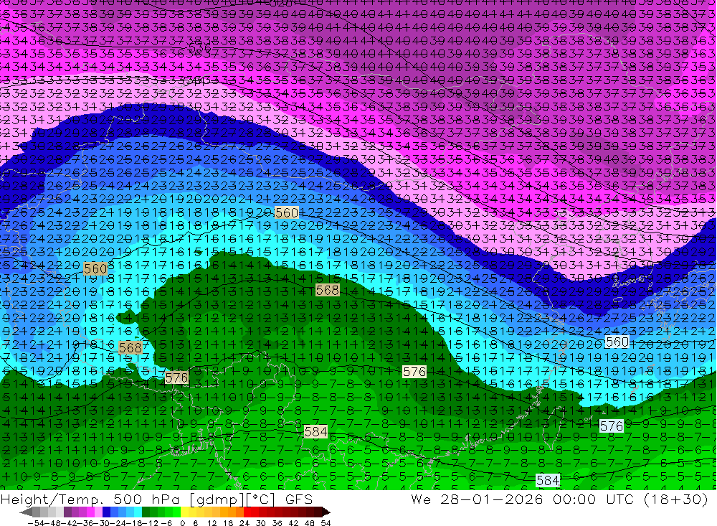Click the darkest green swatch in the legend

[146, 512]
